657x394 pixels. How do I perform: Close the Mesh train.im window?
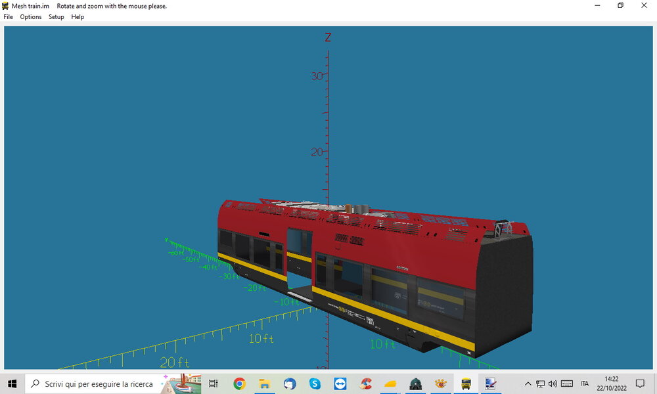[644, 5]
